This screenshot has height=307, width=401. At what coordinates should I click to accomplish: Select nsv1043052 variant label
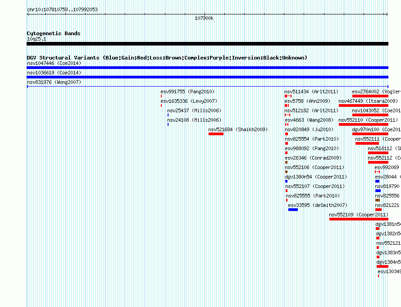coord(376,110)
